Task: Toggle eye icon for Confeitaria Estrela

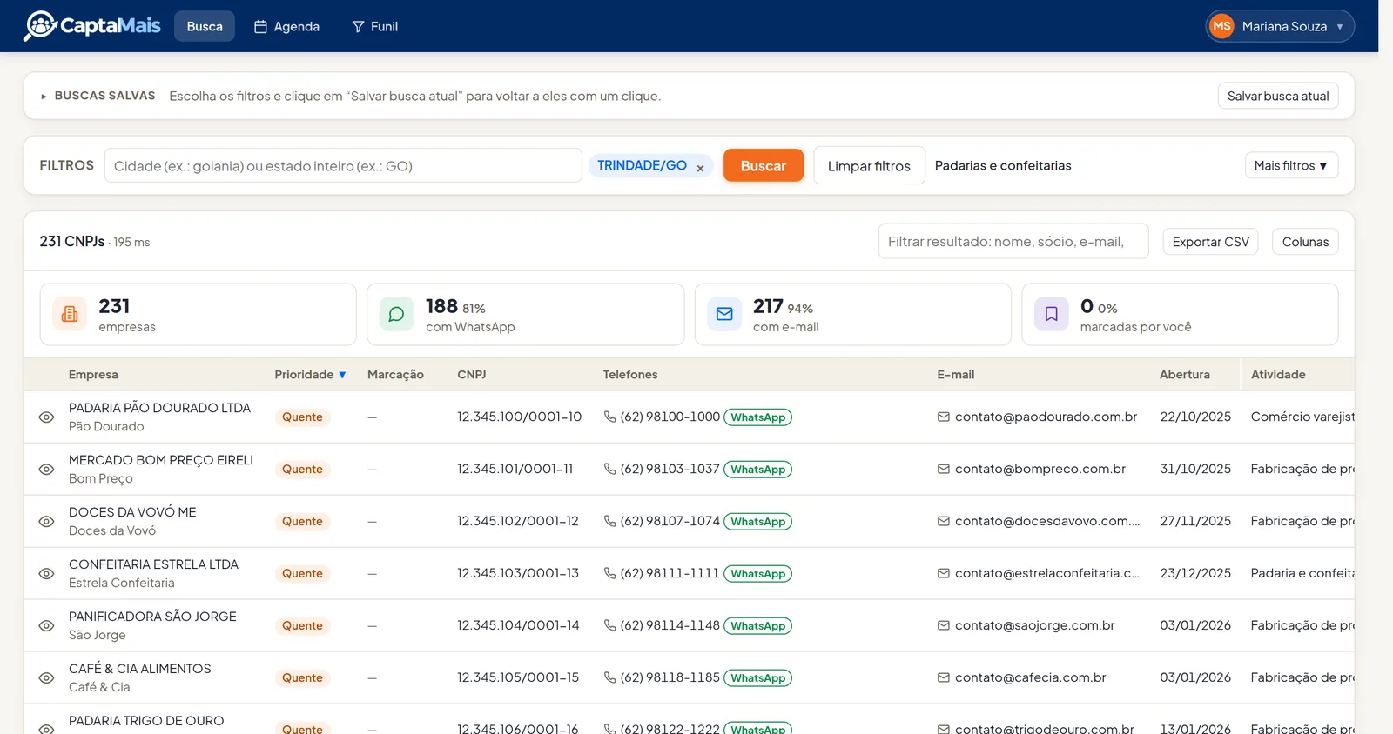Action: click(47, 574)
